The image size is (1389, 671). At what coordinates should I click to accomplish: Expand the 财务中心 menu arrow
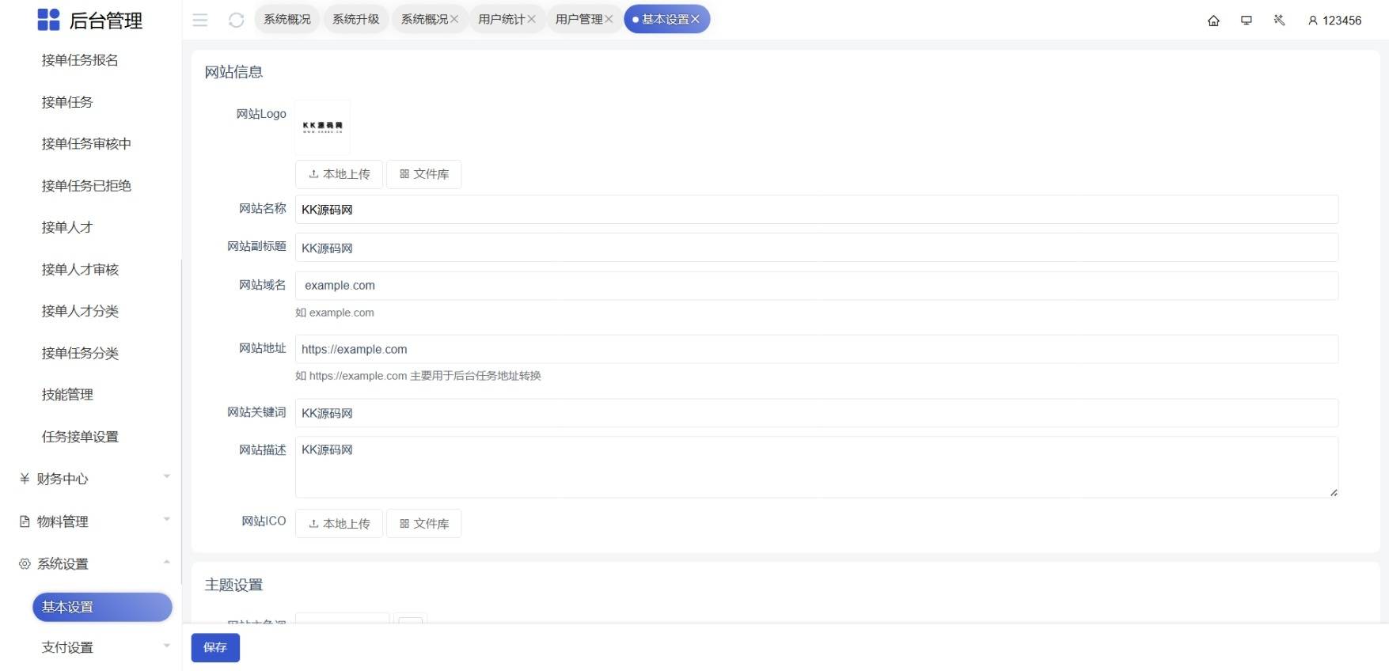click(x=166, y=476)
